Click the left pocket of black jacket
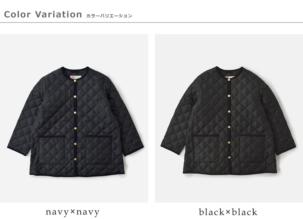 [x=206, y=149]
